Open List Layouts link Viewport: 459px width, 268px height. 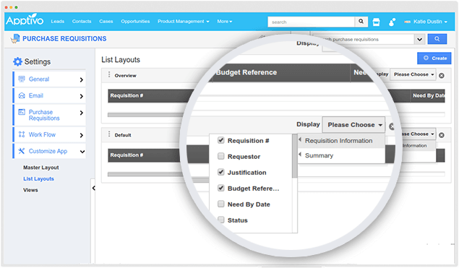pos(38,178)
